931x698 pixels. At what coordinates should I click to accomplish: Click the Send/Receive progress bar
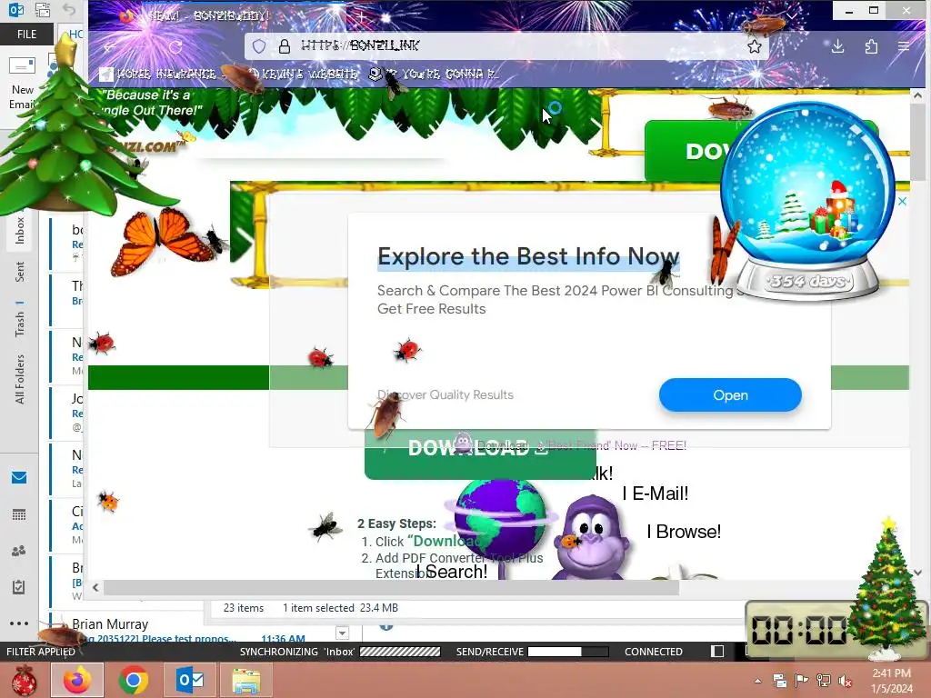pos(567,651)
